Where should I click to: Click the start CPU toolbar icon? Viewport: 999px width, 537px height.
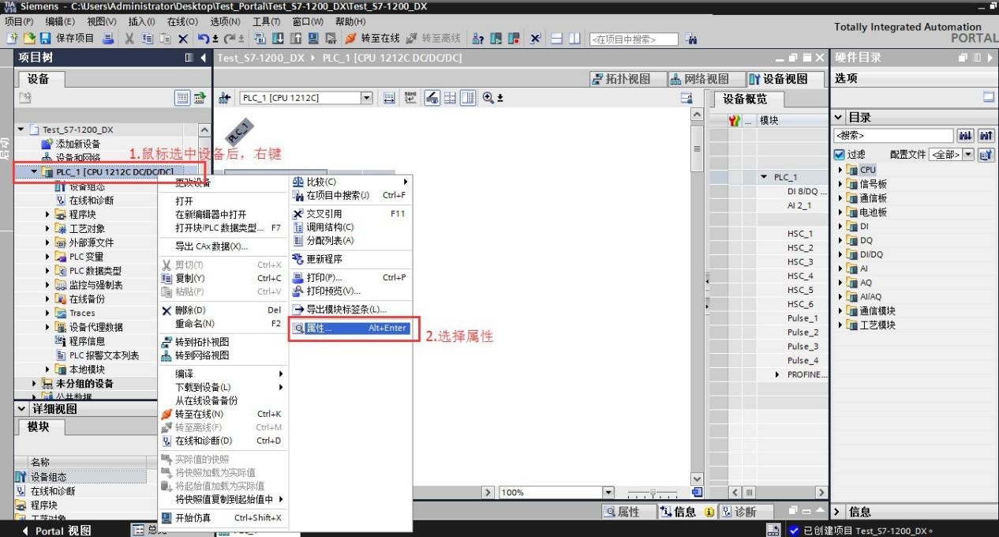click(x=496, y=39)
